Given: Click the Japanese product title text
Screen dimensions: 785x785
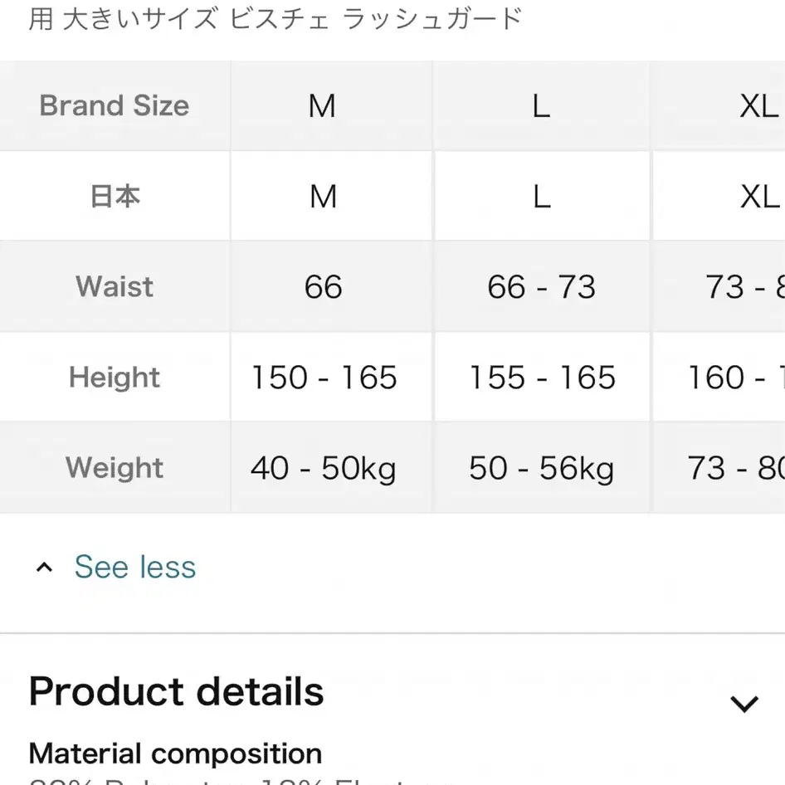Looking at the screenshot, I should 275,19.
